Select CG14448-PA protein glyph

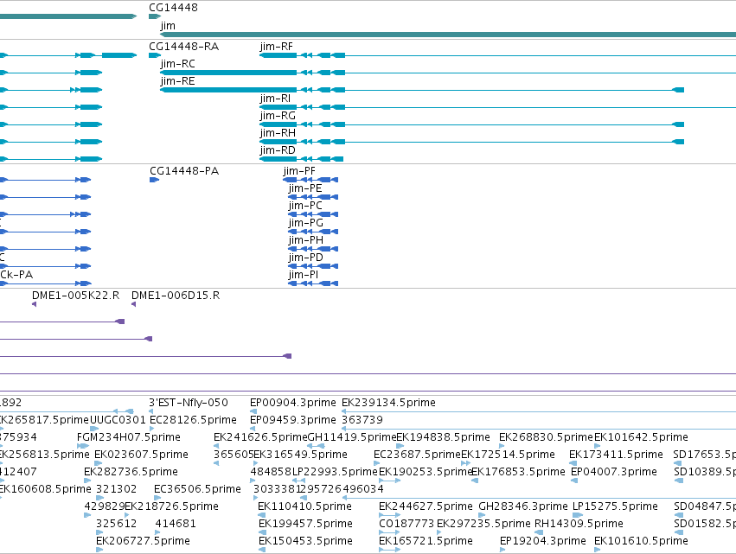pyautogui.click(x=154, y=180)
